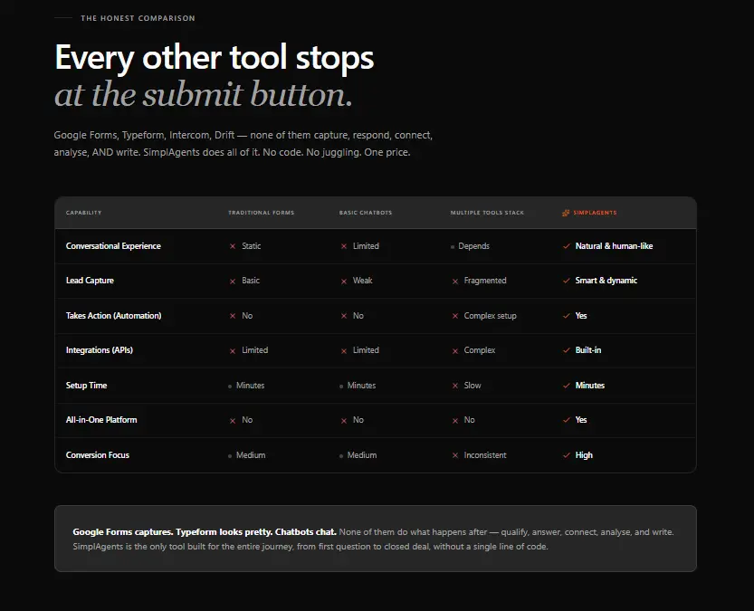This screenshot has height=611, width=754.
Task: Select the Integrations (APIs) row label
Action: coord(100,350)
